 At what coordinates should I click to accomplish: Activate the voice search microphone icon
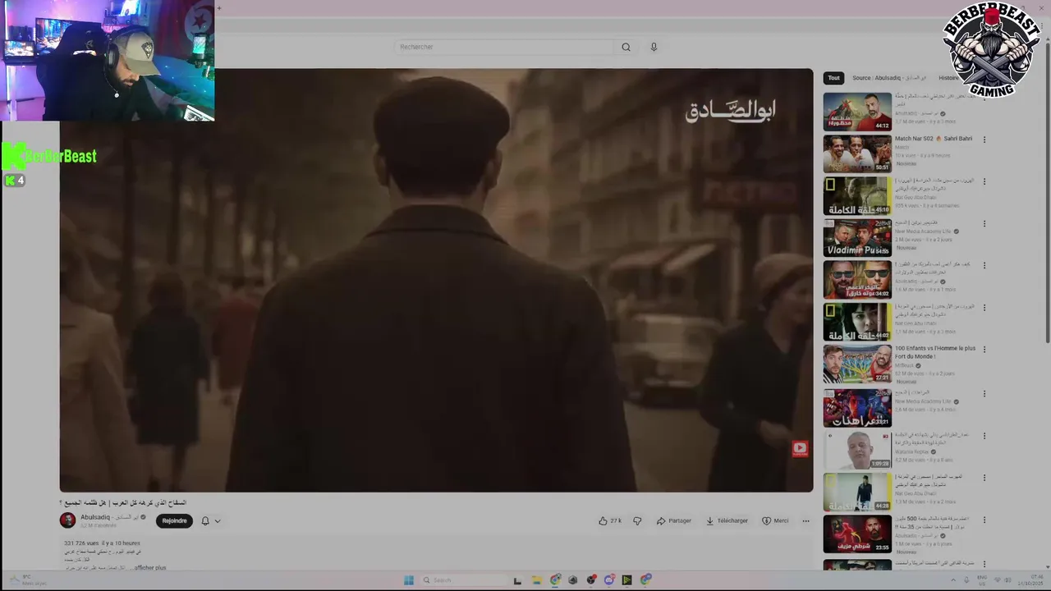tap(654, 47)
